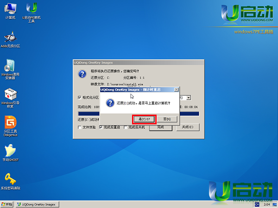The width and height of the screenshot is (278, 208).
Task: Click the UQiDong OneKey Imagex window title bar
Action: click(139, 62)
